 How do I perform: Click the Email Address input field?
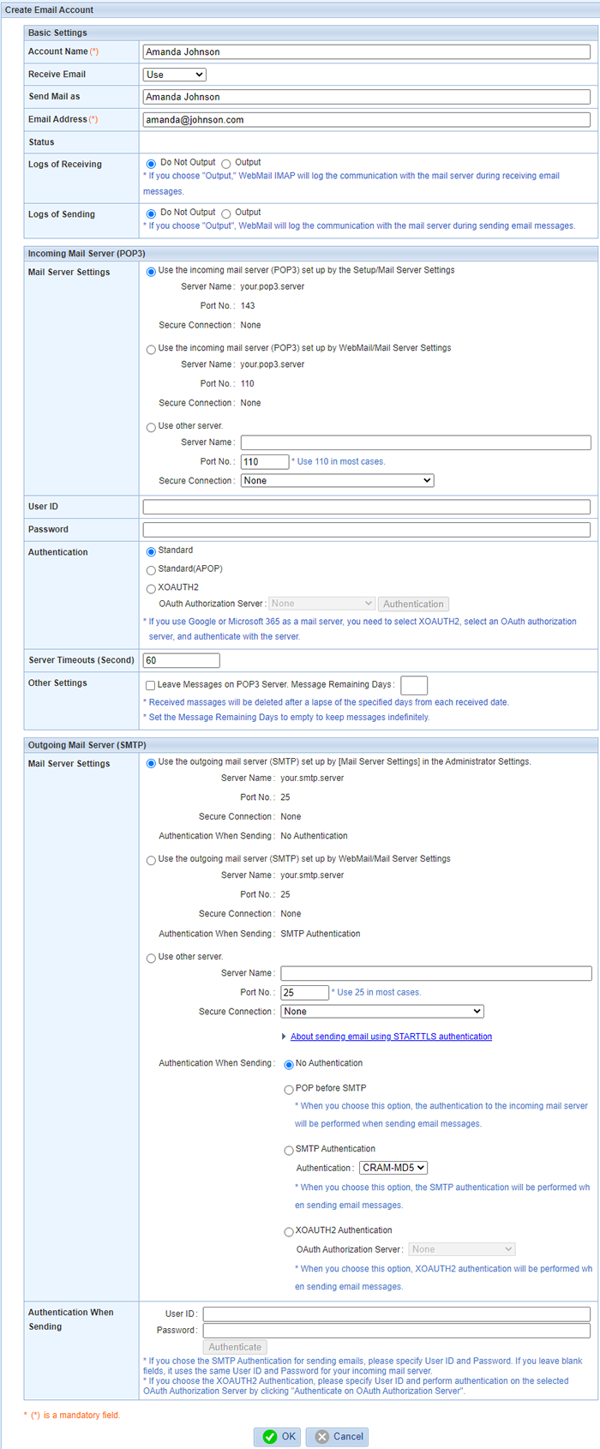pyautogui.click(x=367, y=120)
